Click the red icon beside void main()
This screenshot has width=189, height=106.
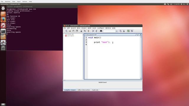click(66, 36)
